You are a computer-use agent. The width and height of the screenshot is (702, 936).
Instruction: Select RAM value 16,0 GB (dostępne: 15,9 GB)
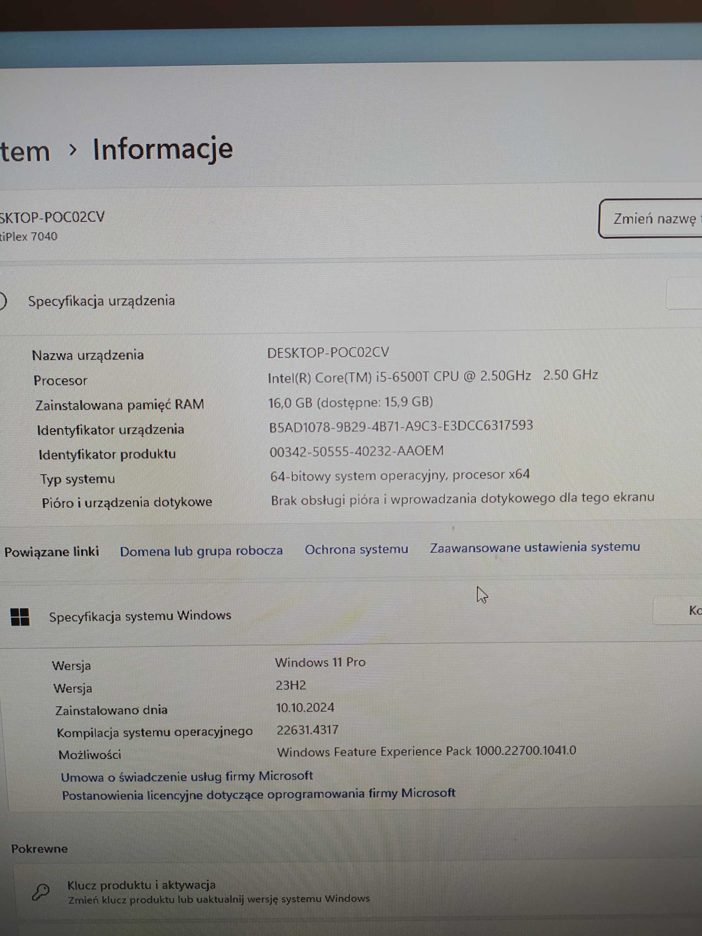(x=351, y=402)
